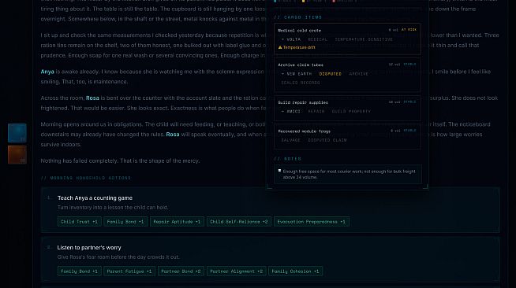Image resolution: width=516 pixels, height=288 pixels.
Task: Select the Archive claim tubes cargo item
Action: click(x=347, y=75)
